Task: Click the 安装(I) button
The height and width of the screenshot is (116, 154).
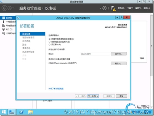Action: (109, 96)
